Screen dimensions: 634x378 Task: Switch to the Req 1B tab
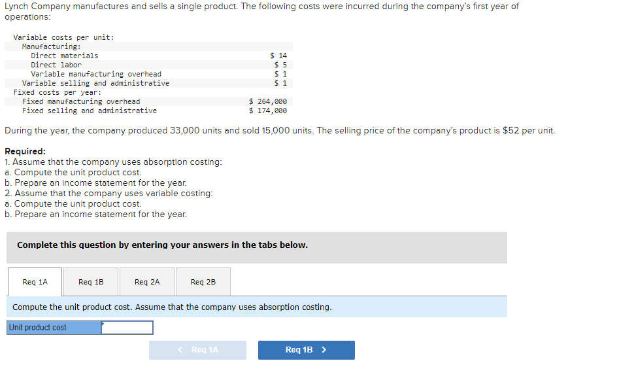90,282
